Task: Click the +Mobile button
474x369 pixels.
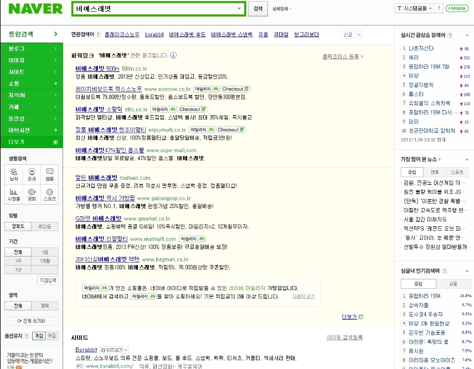Action: 456,8
